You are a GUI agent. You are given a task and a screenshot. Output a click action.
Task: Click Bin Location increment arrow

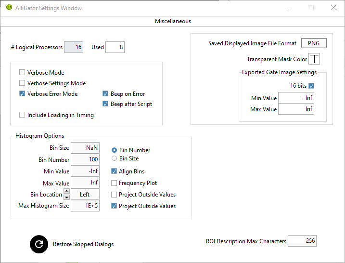[67, 191]
